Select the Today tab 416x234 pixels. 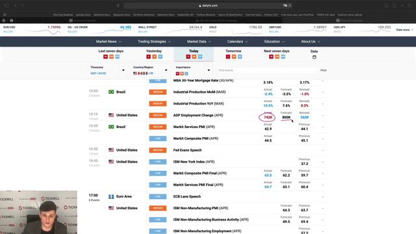[194, 54]
